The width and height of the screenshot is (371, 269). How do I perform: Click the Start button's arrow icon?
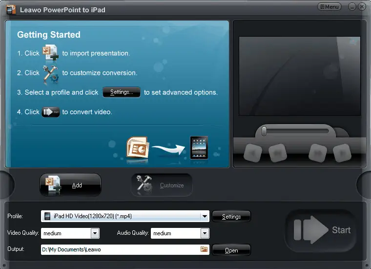(311, 230)
